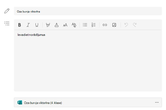Toggle Underline formatting
This screenshot has height=110, width=166.
37,25
